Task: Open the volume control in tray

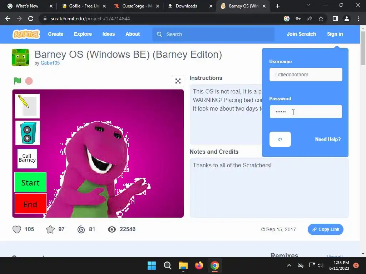Action: pos(320,265)
